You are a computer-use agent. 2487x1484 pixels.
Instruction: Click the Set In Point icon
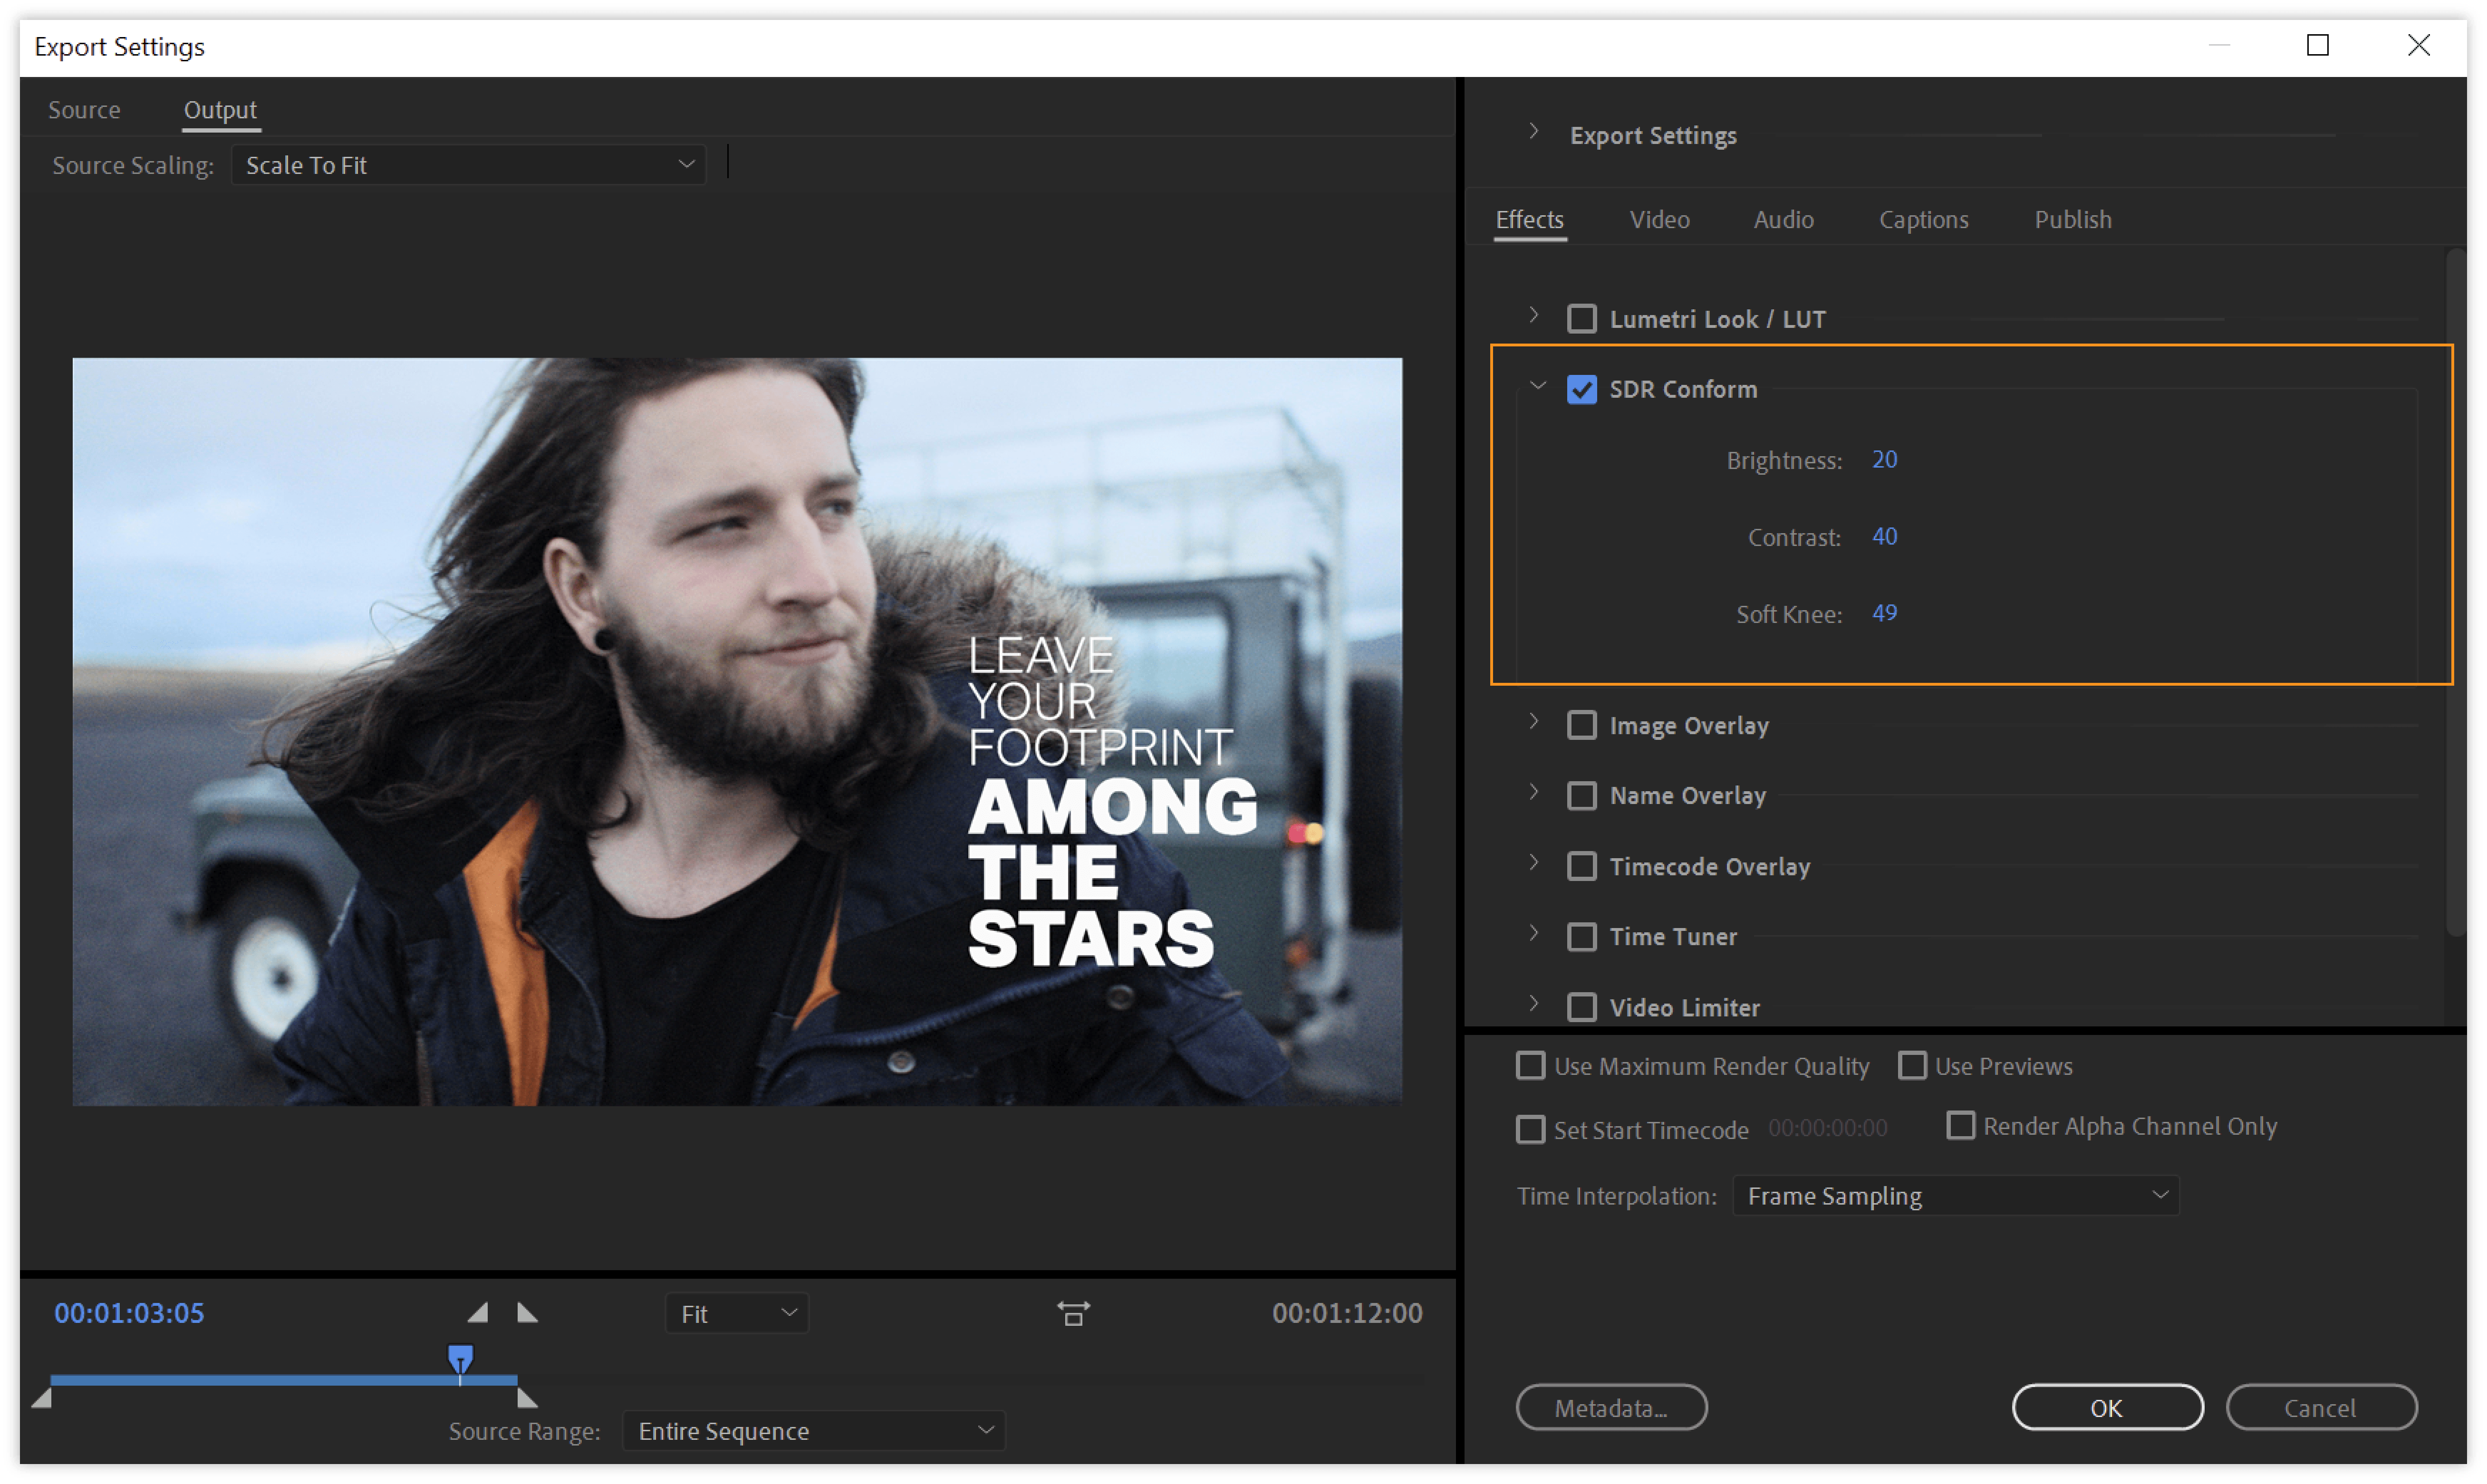(x=478, y=1311)
